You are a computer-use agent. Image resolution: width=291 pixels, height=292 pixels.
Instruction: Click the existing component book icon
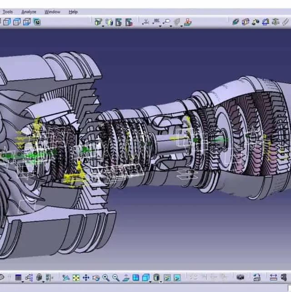click(109, 22)
